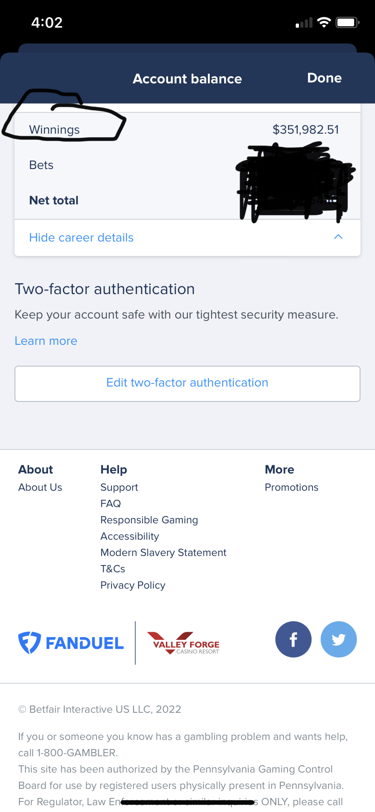
Task: Open the T&Cs link
Action: tap(113, 569)
